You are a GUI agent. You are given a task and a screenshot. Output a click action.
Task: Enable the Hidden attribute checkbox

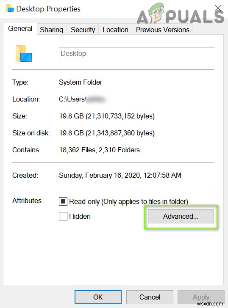point(63,216)
